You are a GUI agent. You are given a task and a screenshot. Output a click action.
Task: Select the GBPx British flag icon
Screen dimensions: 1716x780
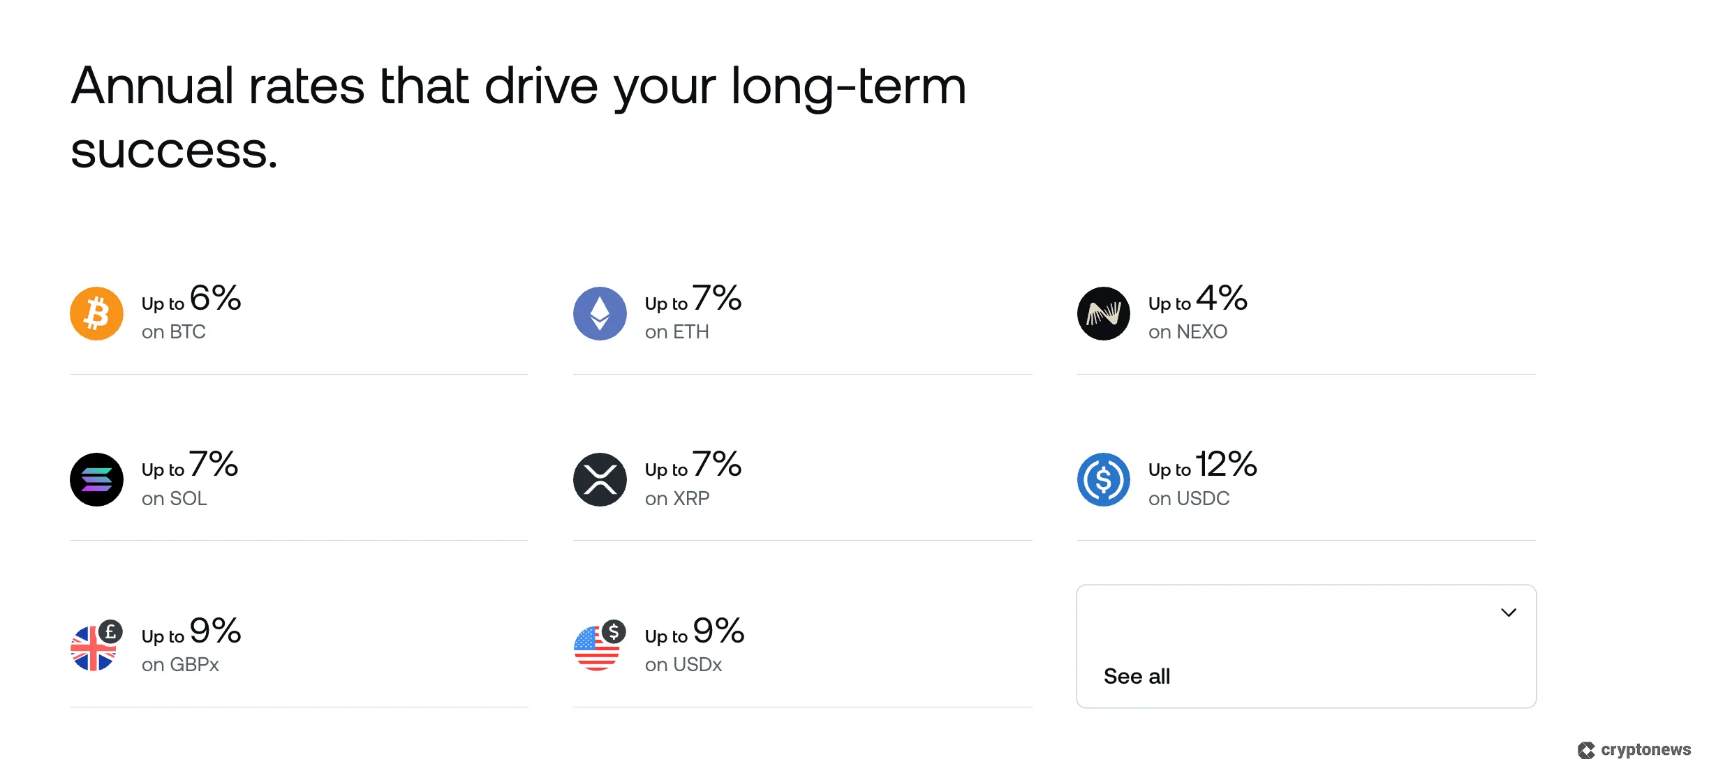click(x=96, y=646)
